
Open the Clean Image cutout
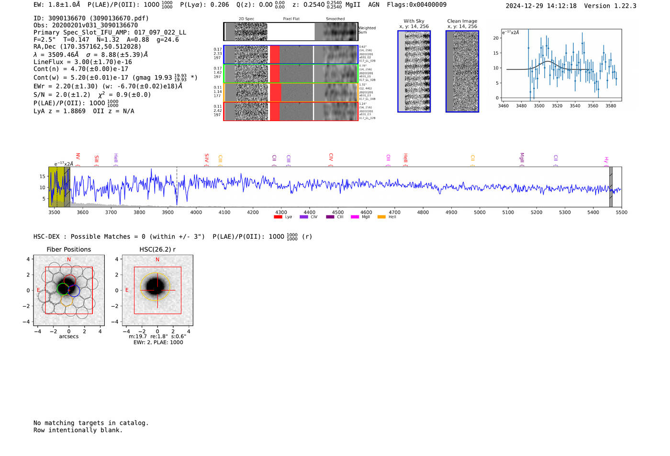[462, 71]
